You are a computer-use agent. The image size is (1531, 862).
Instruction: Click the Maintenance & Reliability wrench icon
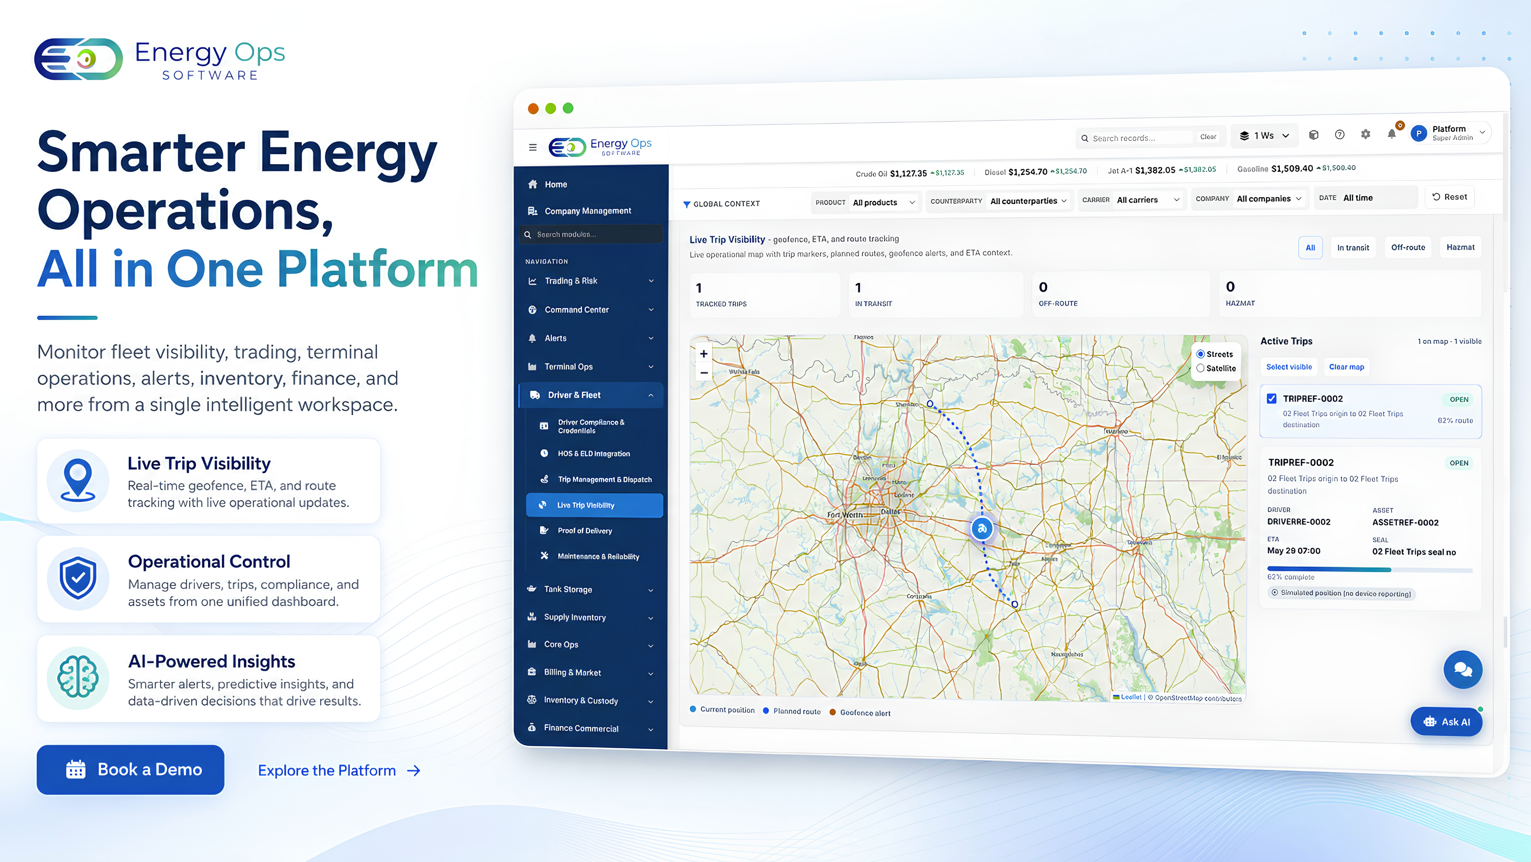[x=544, y=556]
